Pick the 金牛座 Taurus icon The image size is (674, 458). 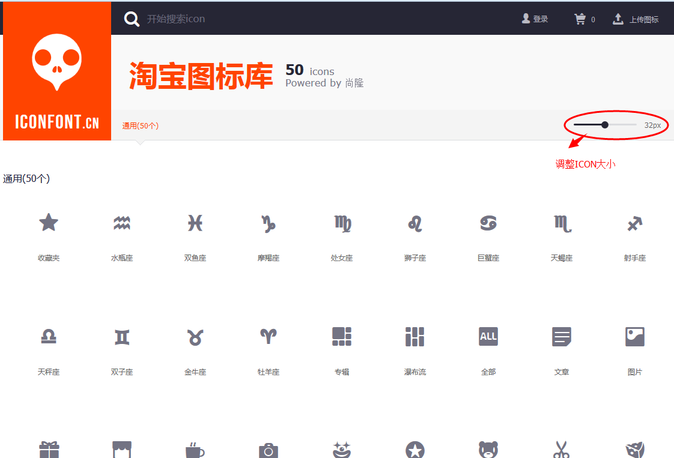pos(195,337)
